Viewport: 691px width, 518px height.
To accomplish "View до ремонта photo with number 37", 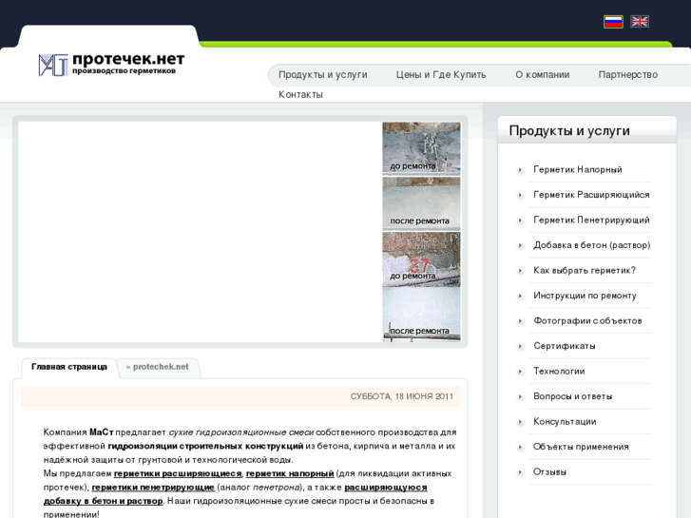I will (x=421, y=259).
